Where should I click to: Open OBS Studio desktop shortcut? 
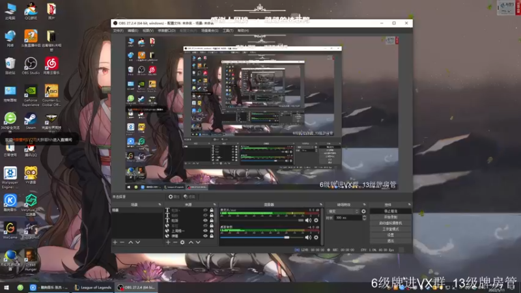tap(31, 66)
